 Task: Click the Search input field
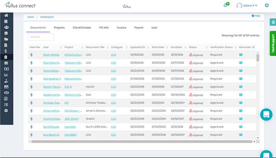point(41,37)
